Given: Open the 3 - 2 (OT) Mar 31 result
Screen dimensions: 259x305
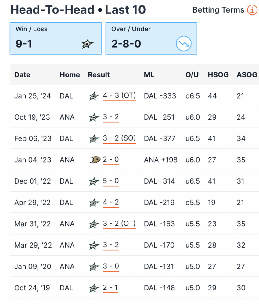Looking at the screenshot, I should (x=119, y=224).
